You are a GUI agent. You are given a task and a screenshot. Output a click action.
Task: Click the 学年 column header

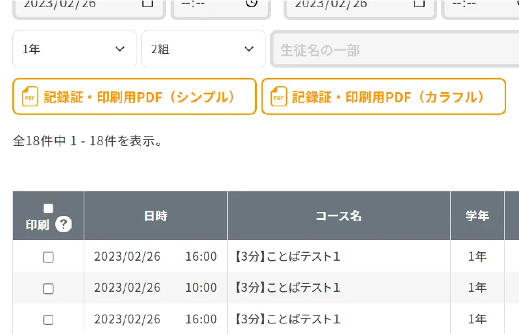pos(477,216)
